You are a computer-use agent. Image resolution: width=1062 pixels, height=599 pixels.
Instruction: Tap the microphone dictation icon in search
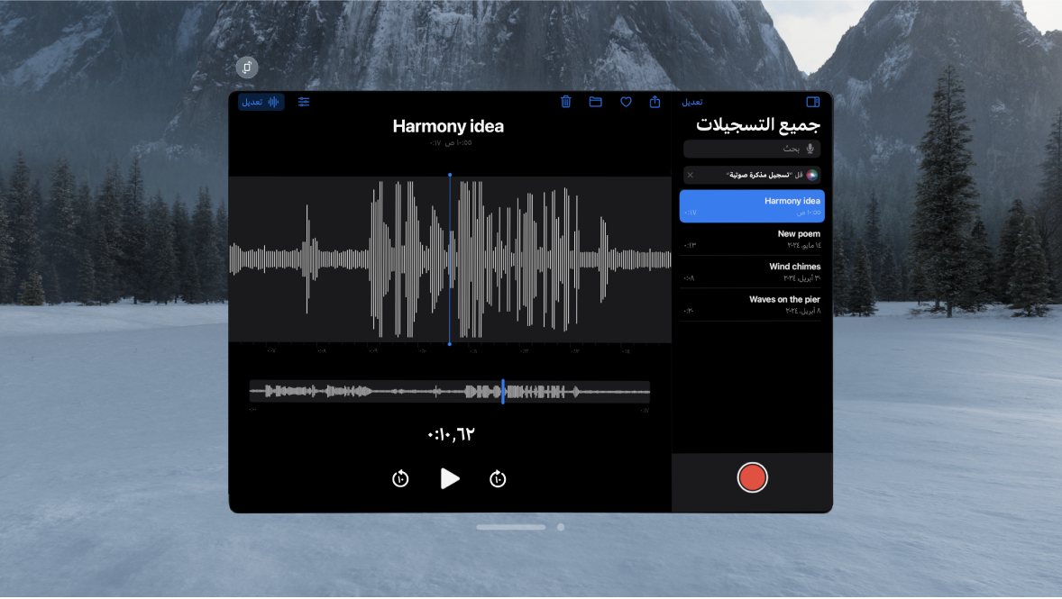(x=810, y=149)
